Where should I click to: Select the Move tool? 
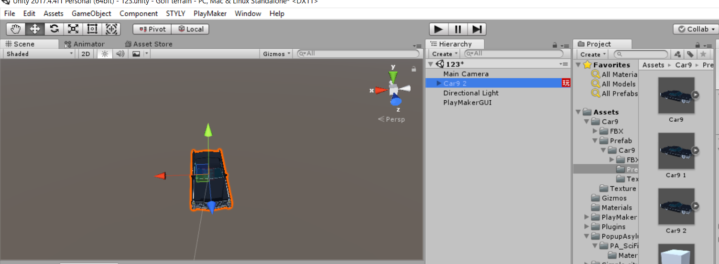[x=35, y=29]
